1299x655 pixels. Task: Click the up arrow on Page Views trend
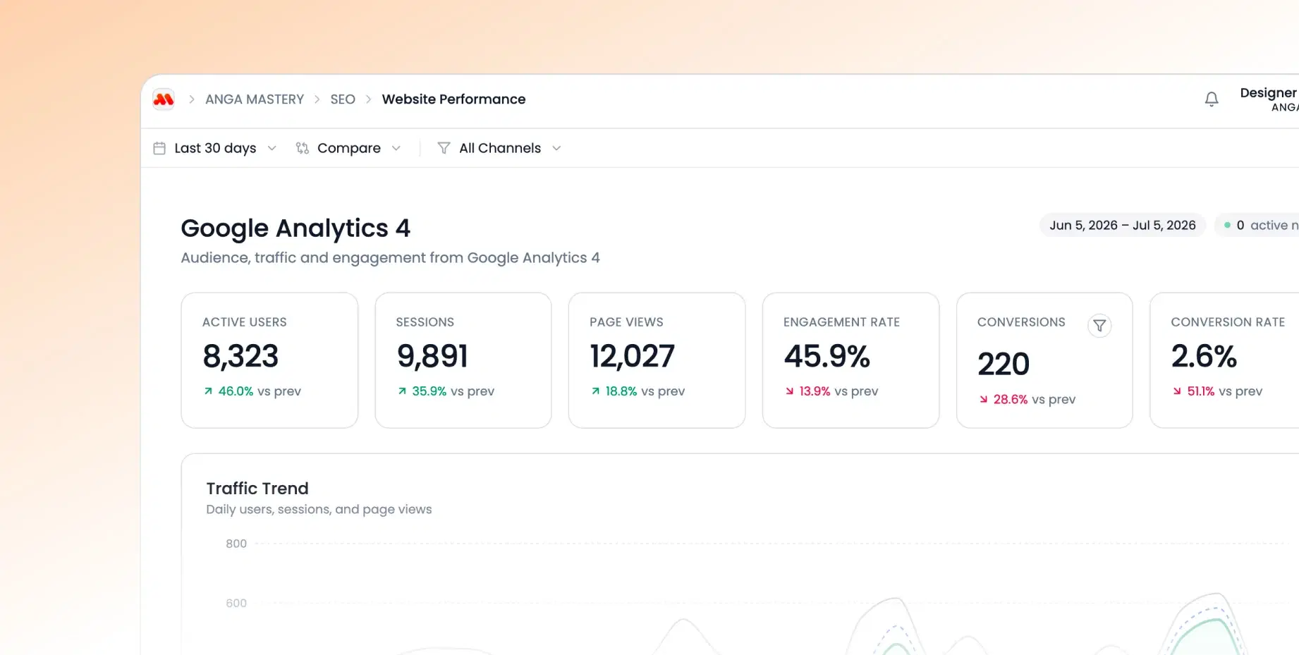click(x=596, y=391)
